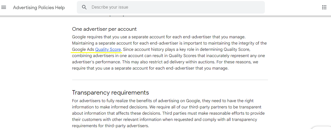Image resolution: width=331 pixels, height=129 pixels.
Task: Click the partially visible floating widget
Action: click(x=322, y=127)
